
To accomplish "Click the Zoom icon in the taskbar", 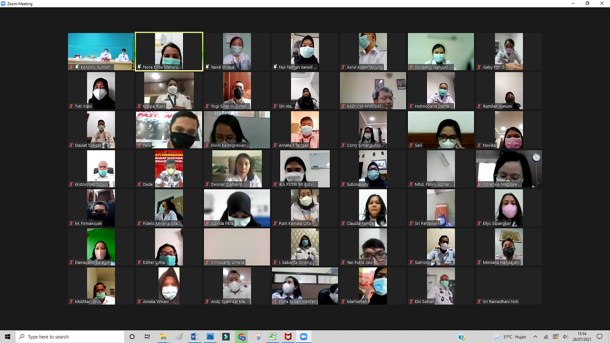I will click(304, 337).
